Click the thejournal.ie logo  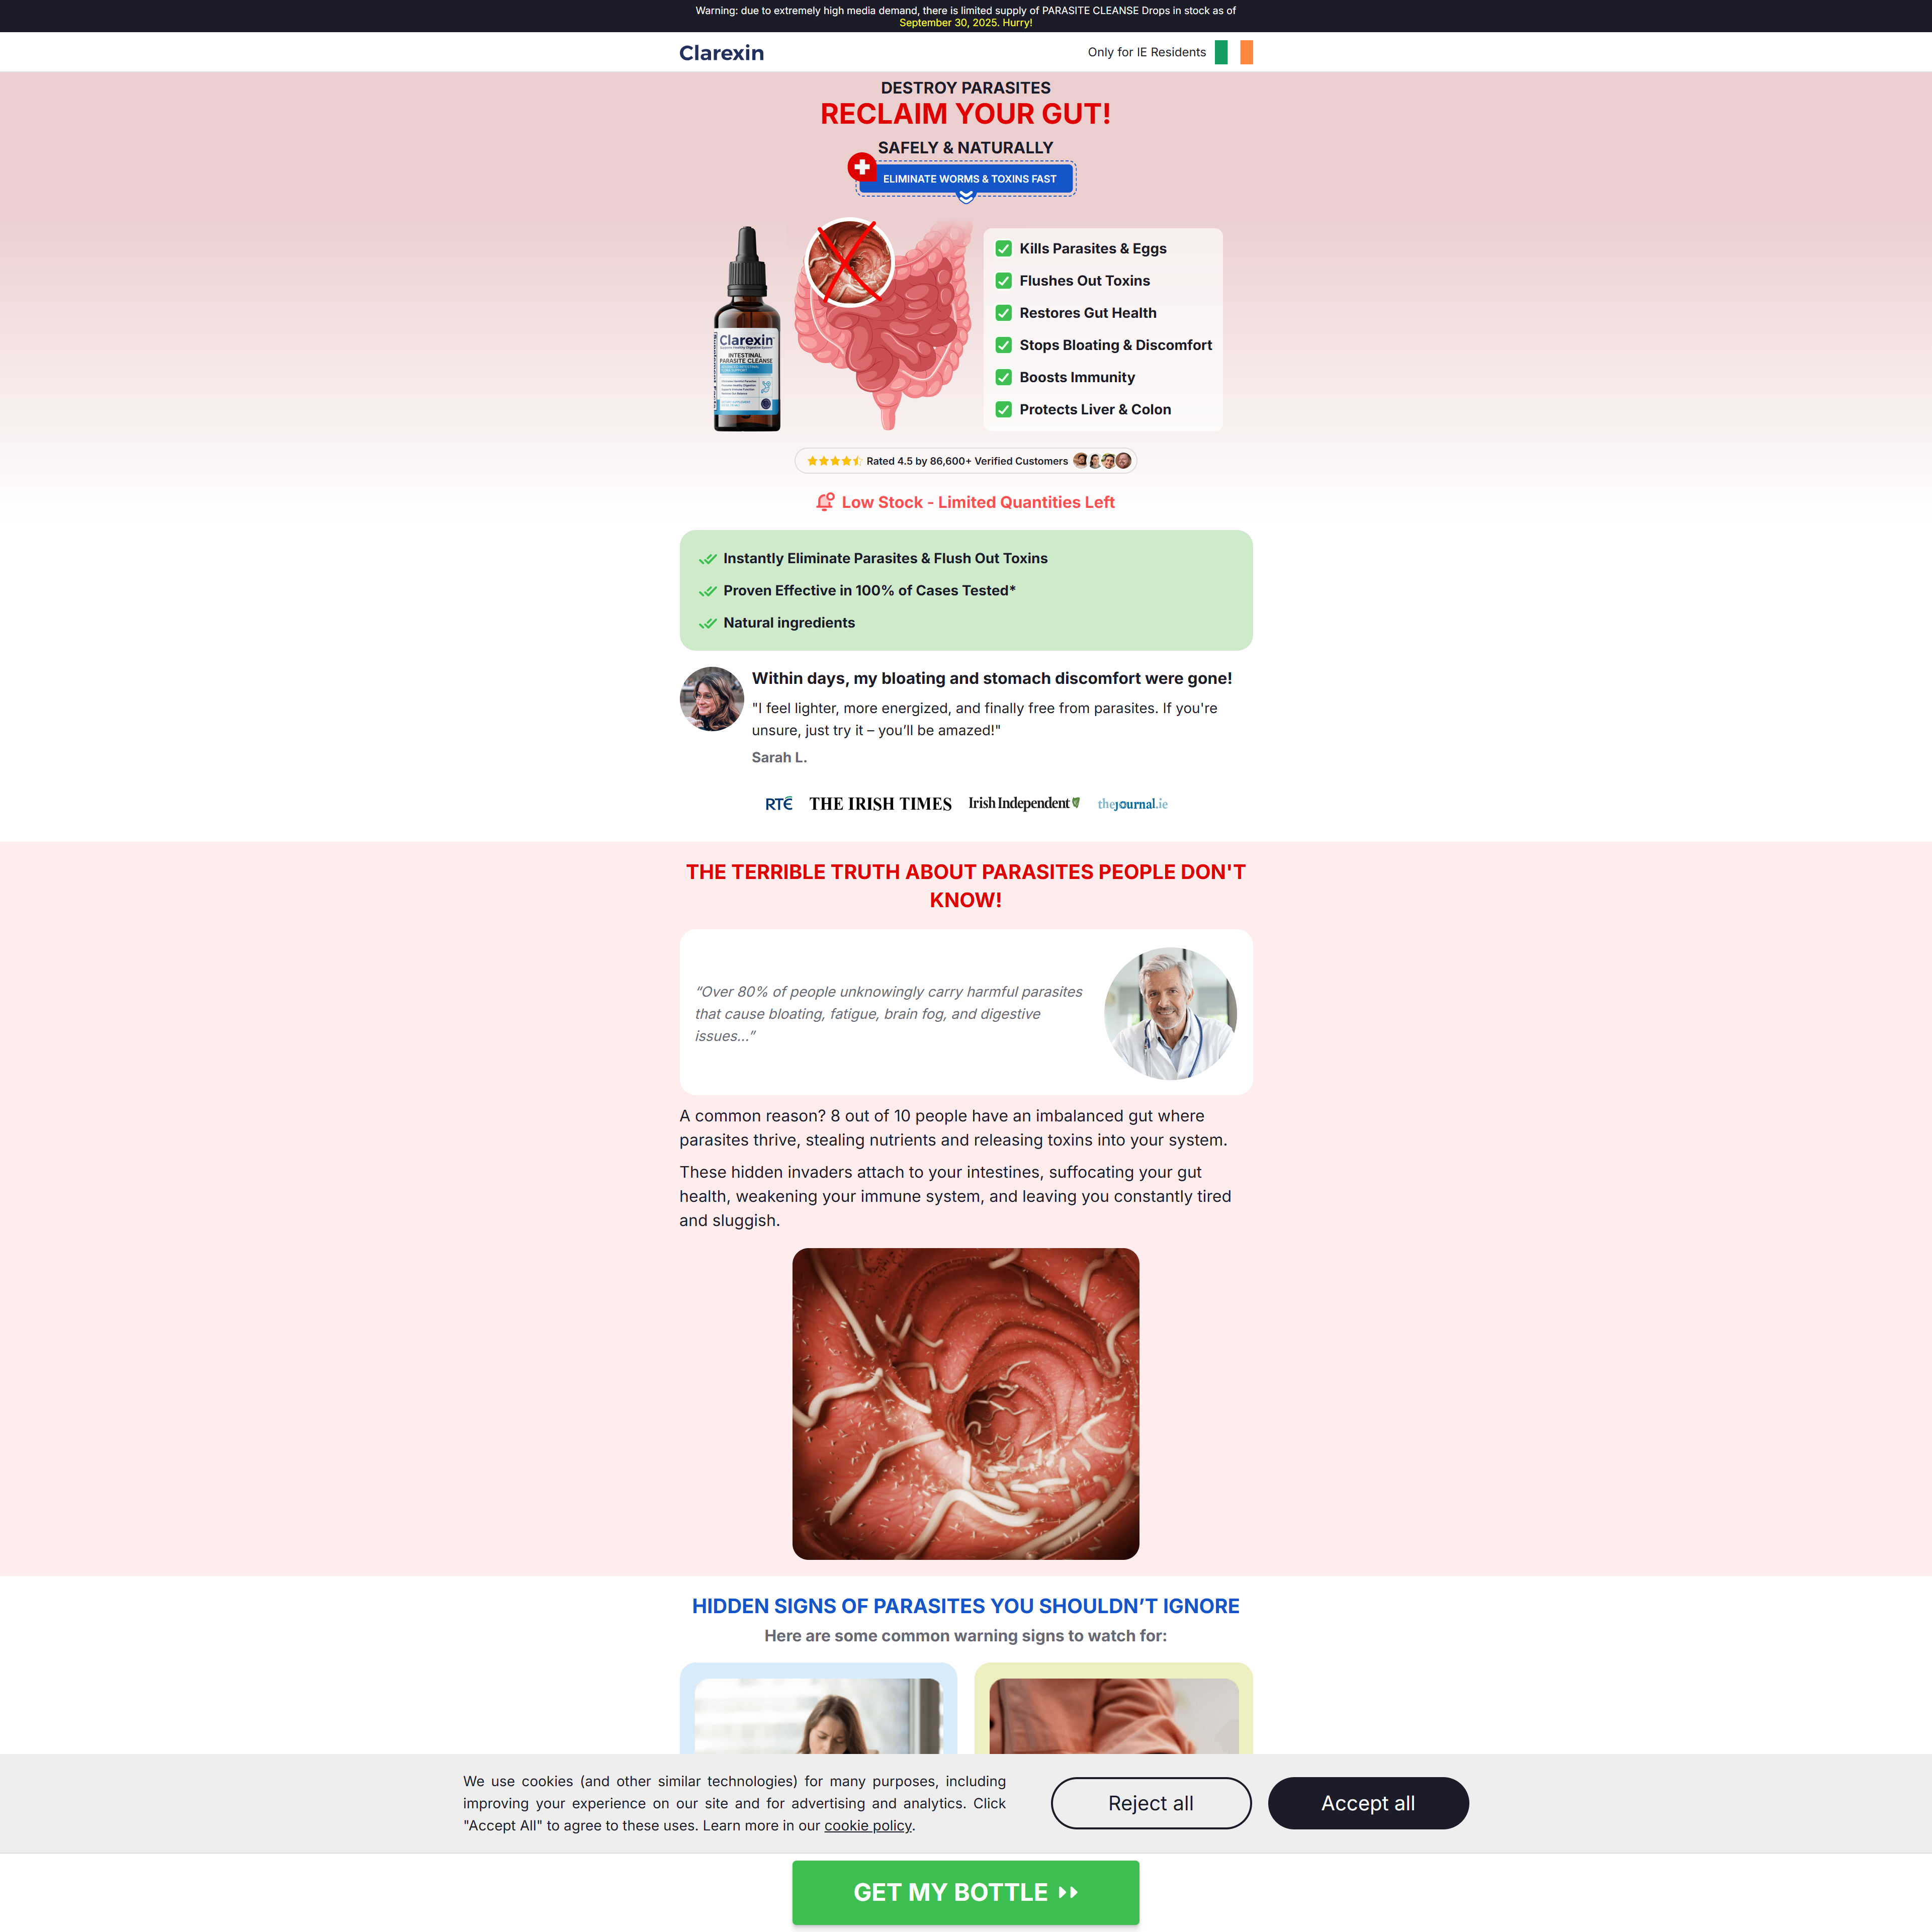[1132, 804]
